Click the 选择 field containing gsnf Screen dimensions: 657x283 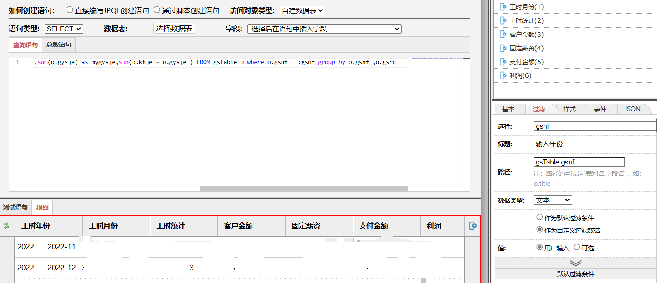click(x=595, y=126)
